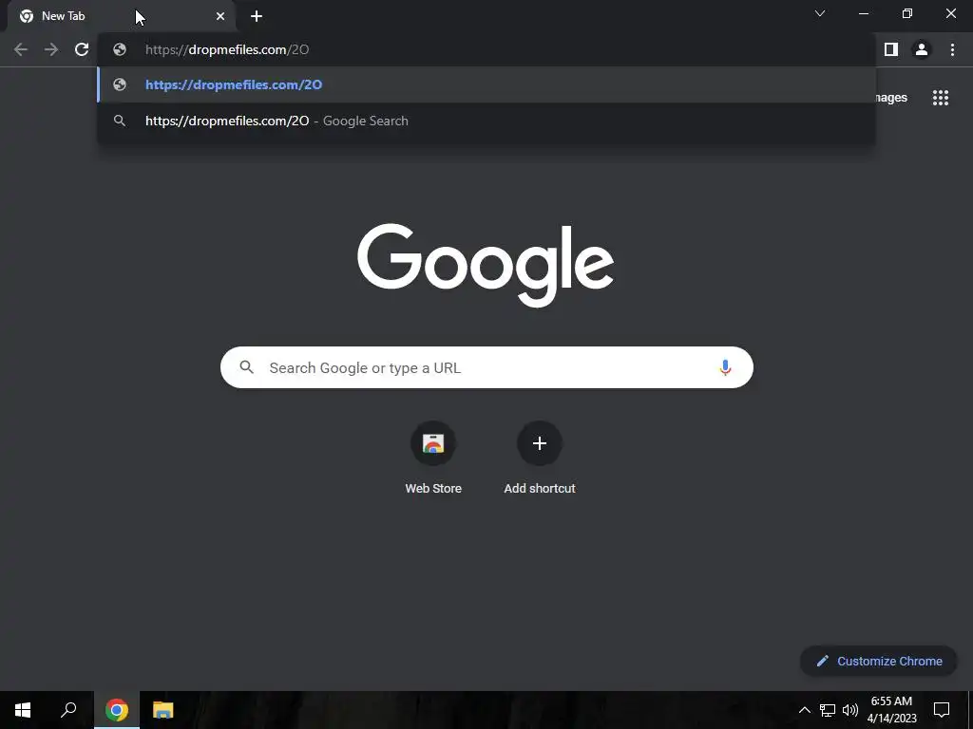Open File Explorer from taskbar
The height and width of the screenshot is (729, 973).
pos(163,710)
